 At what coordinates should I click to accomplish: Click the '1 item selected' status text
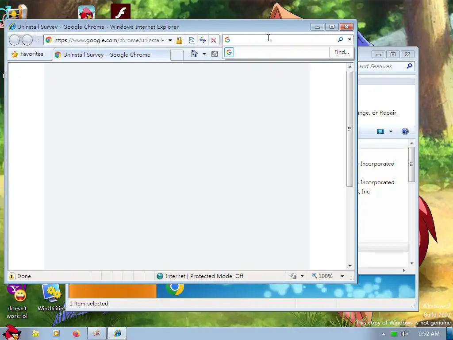(x=88, y=304)
